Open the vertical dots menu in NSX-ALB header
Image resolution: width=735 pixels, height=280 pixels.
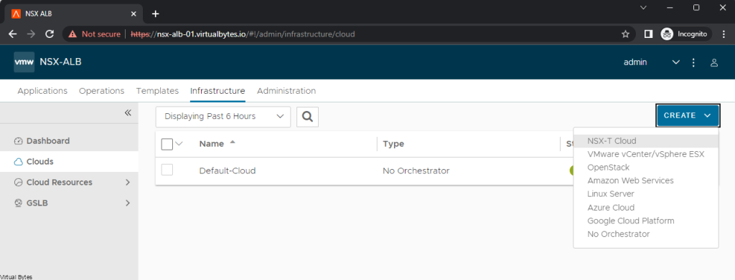[694, 62]
